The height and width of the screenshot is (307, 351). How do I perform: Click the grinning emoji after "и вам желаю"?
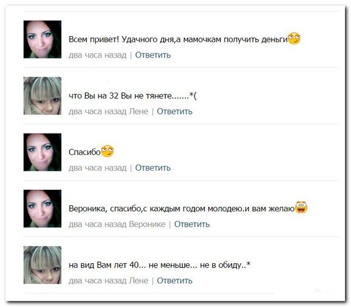(301, 207)
